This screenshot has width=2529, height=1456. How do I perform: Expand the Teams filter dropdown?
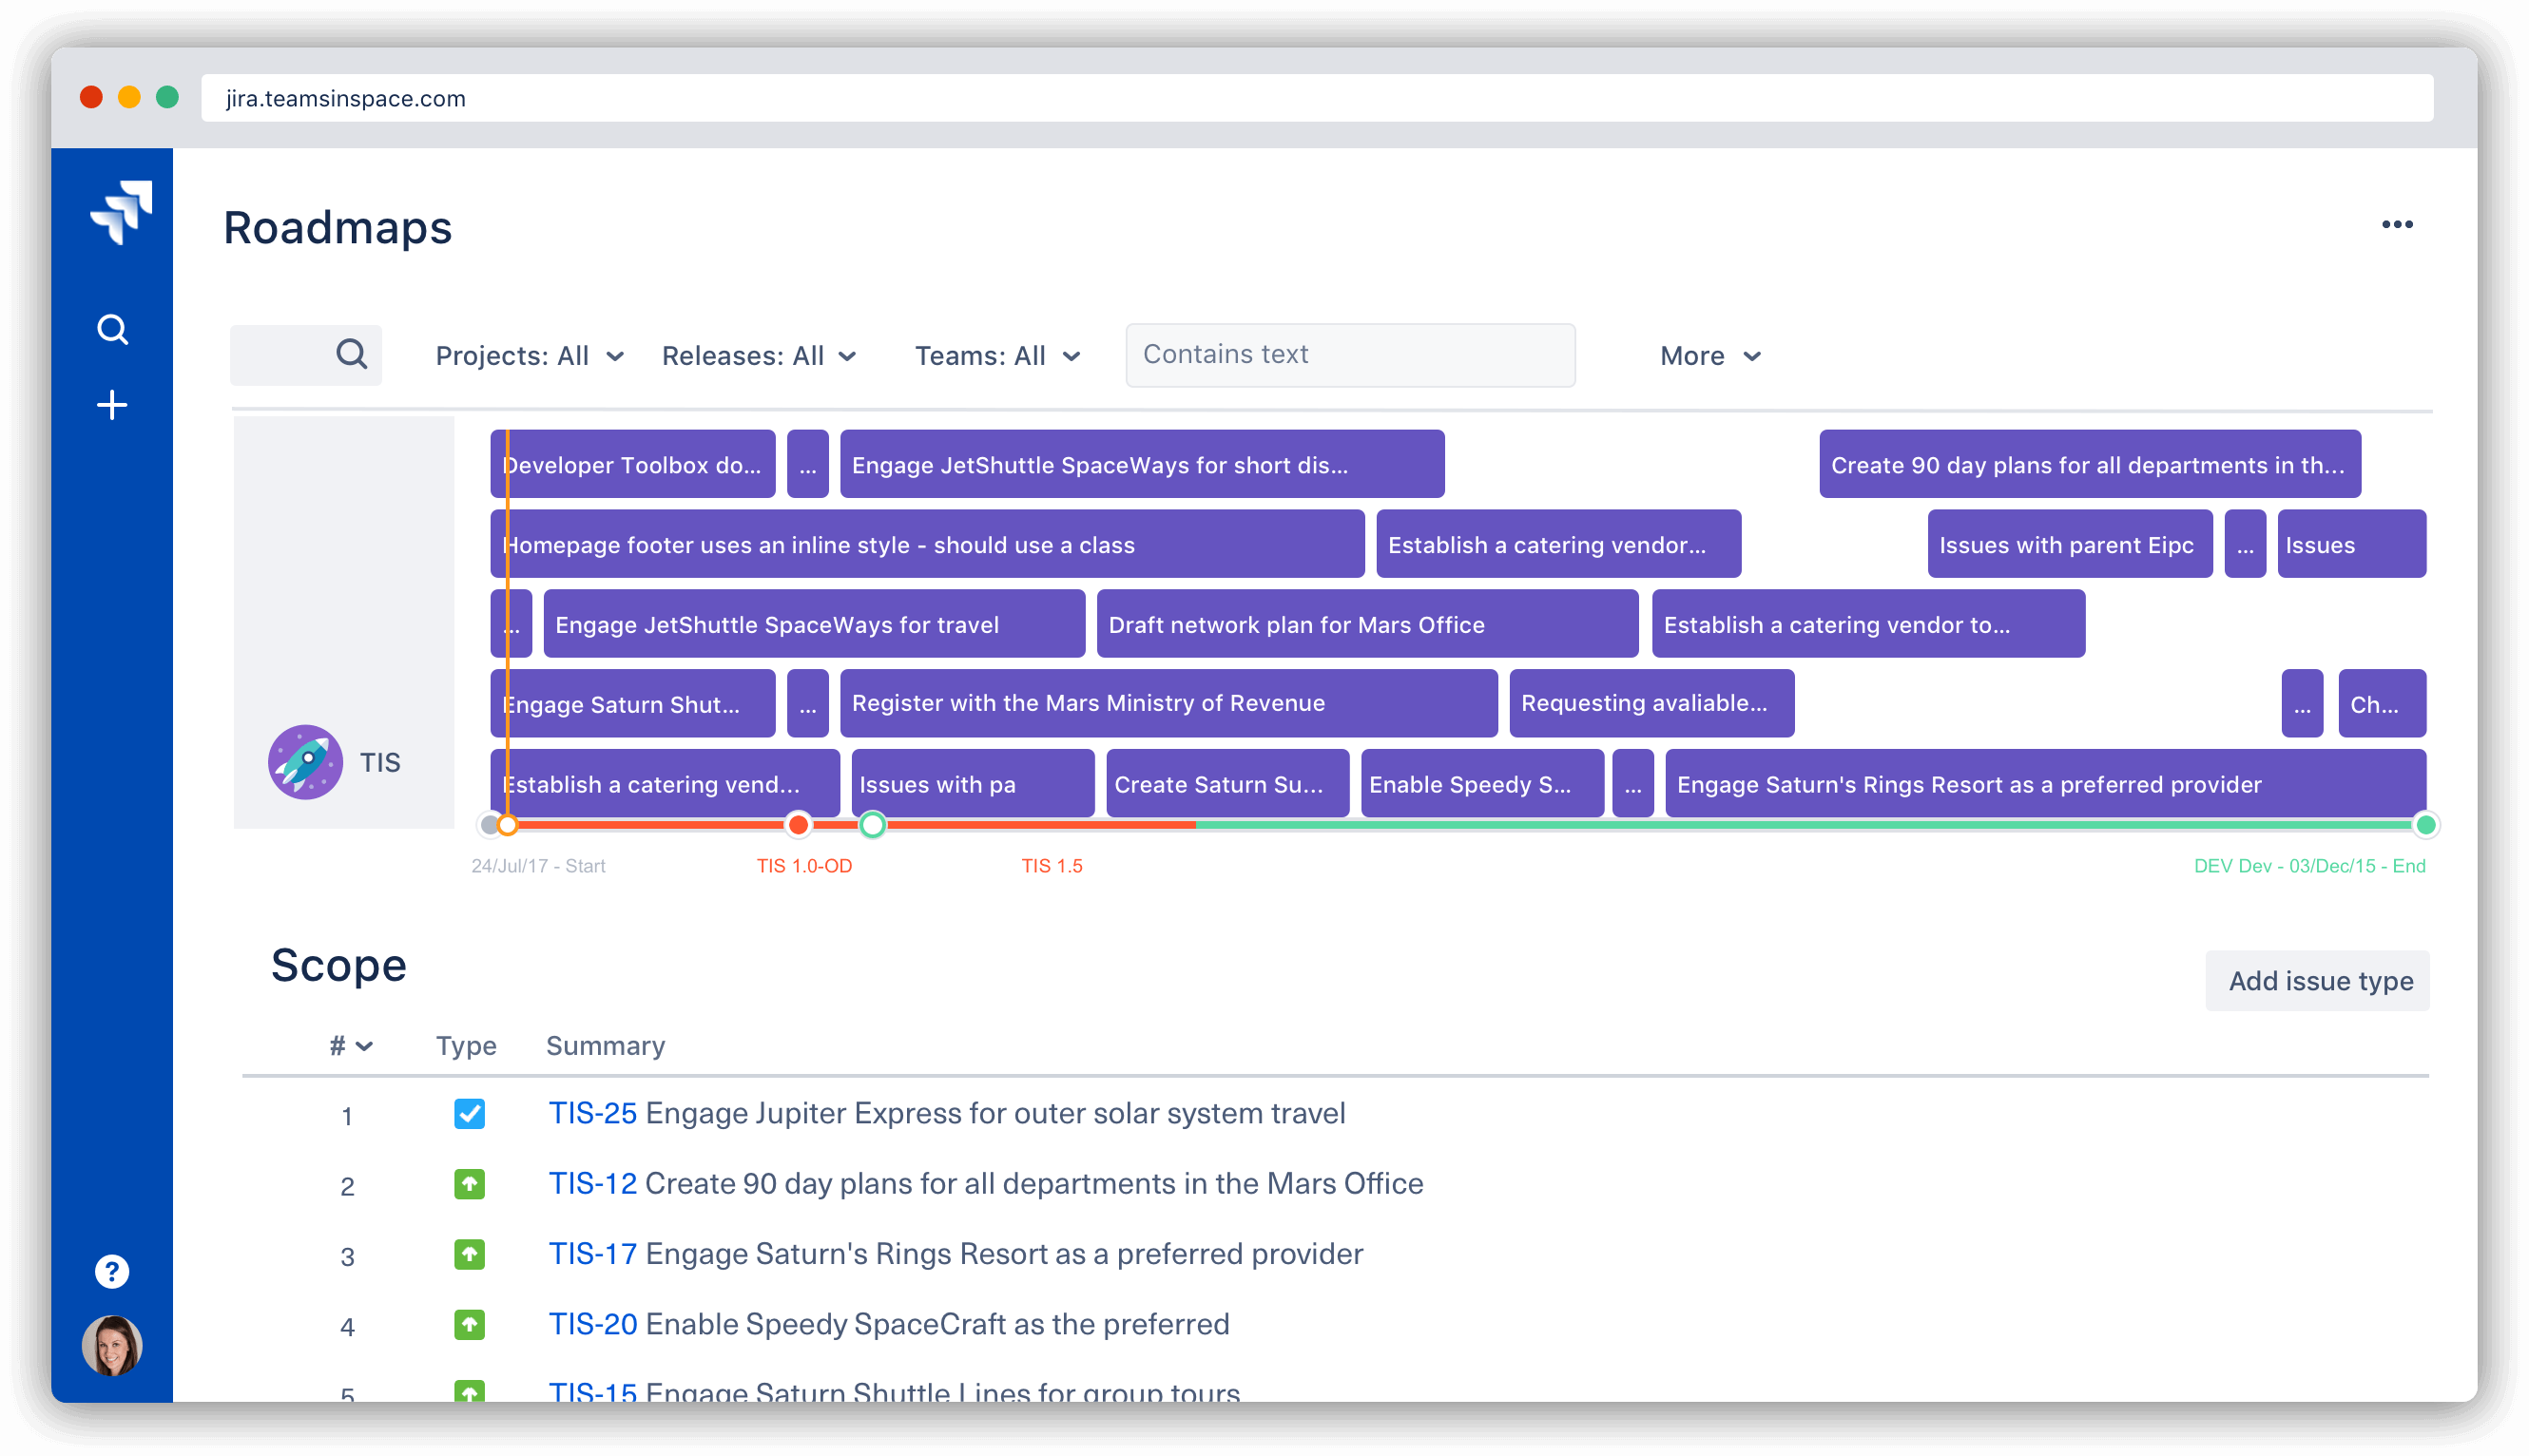998,354
